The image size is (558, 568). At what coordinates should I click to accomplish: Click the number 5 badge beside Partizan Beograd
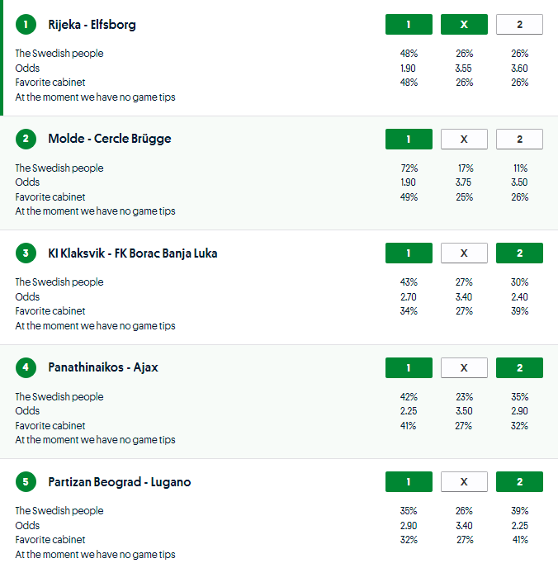[26, 481]
